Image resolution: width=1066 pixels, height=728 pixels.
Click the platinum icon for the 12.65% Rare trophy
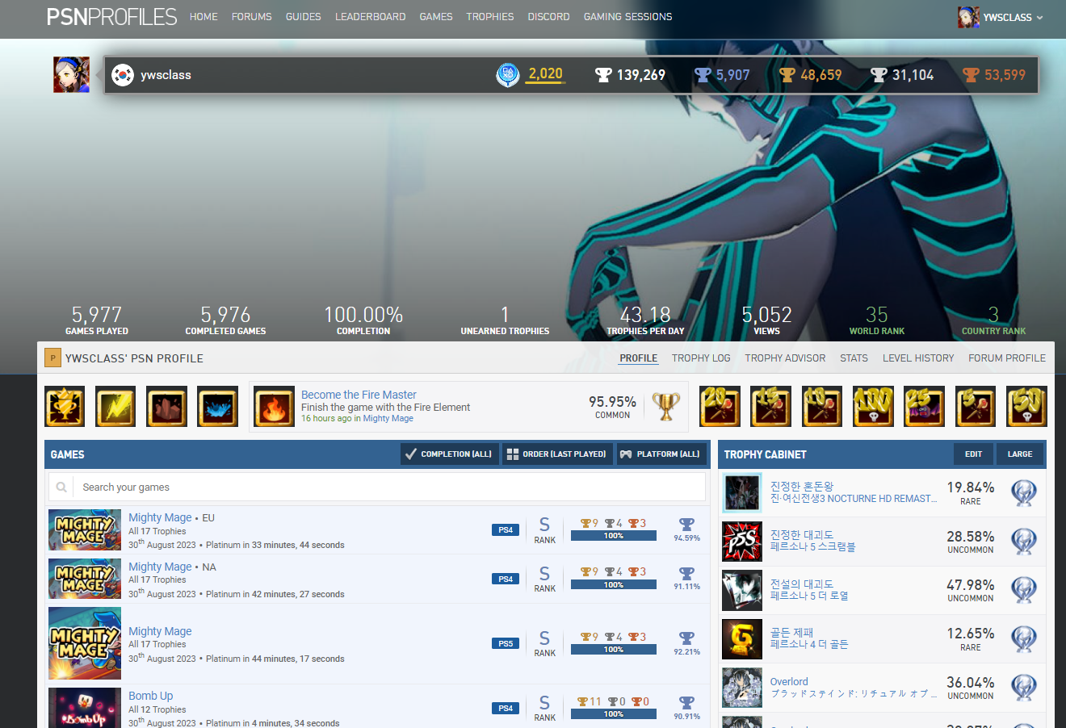1024,639
